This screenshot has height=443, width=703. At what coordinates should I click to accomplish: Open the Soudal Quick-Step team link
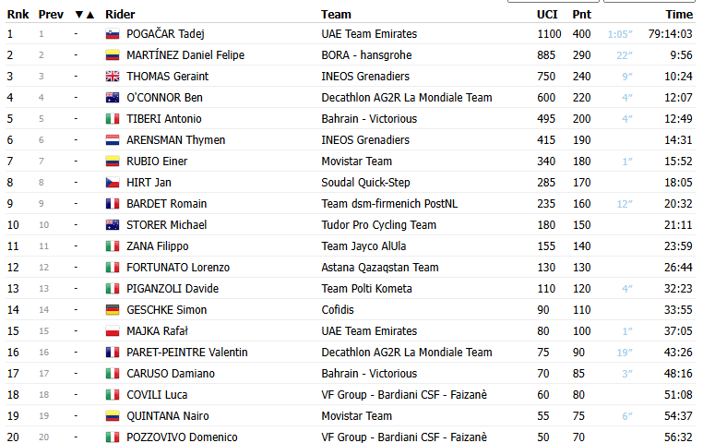tap(365, 183)
